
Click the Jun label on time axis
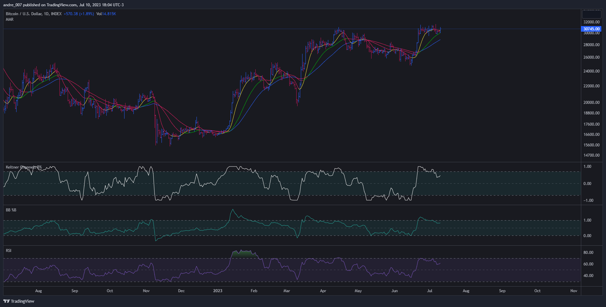pyautogui.click(x=394, y=291)
